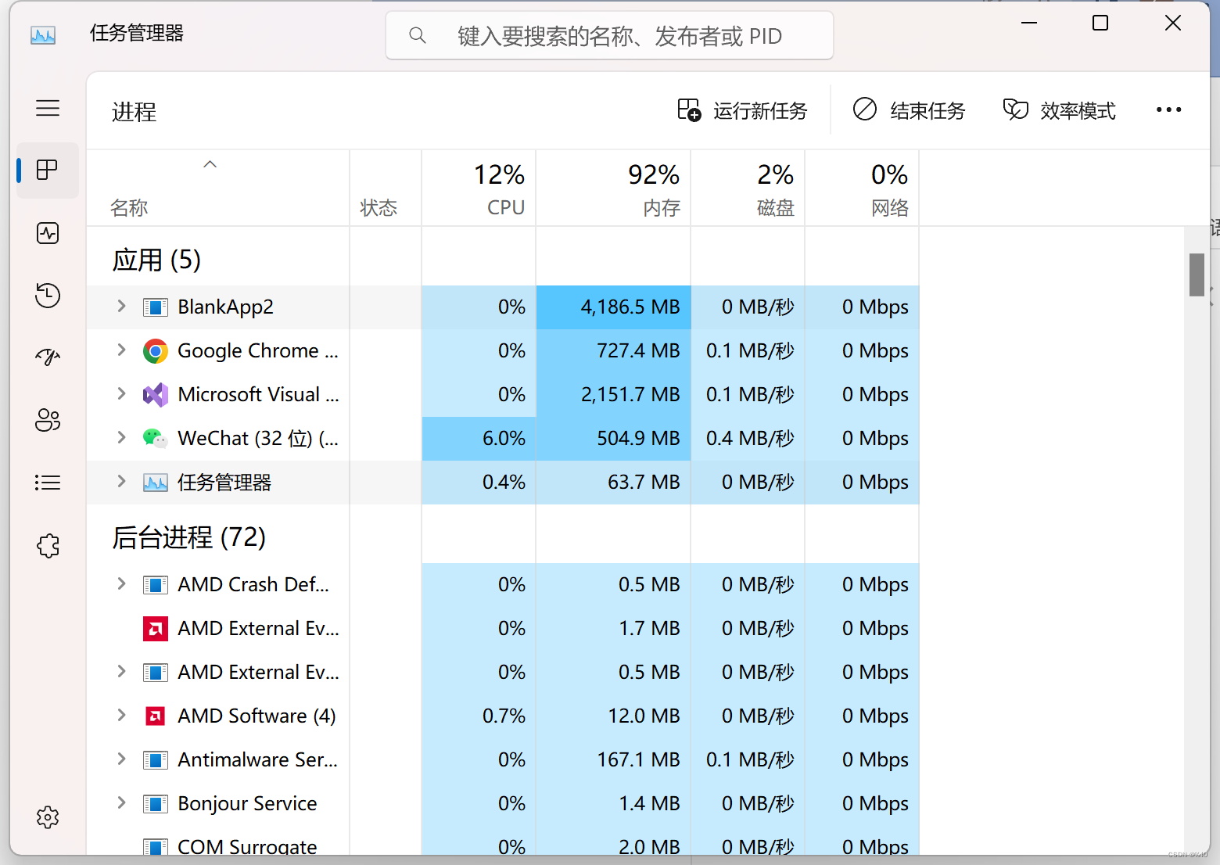1220x865 pixels.
Task: Sort by the 网络 0% column header
Action: (x=862, y=188)
